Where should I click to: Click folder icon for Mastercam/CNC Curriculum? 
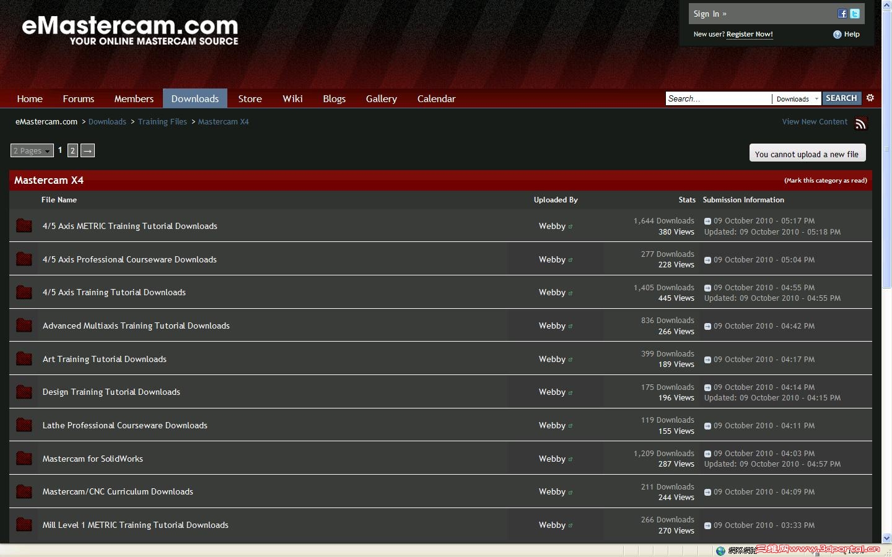[24, 491]
